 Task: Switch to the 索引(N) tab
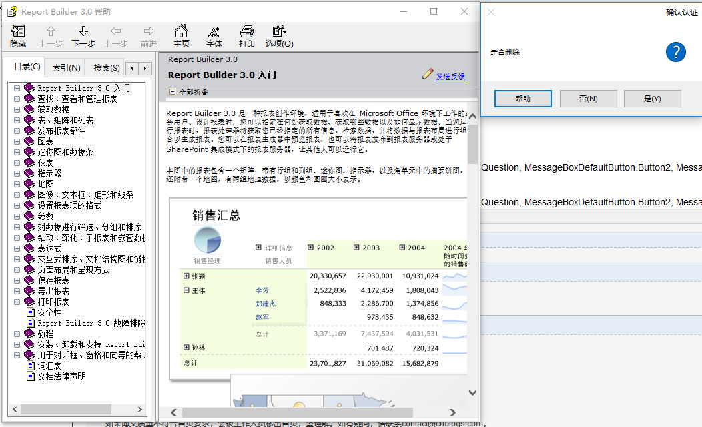click(x=66, y=67)
